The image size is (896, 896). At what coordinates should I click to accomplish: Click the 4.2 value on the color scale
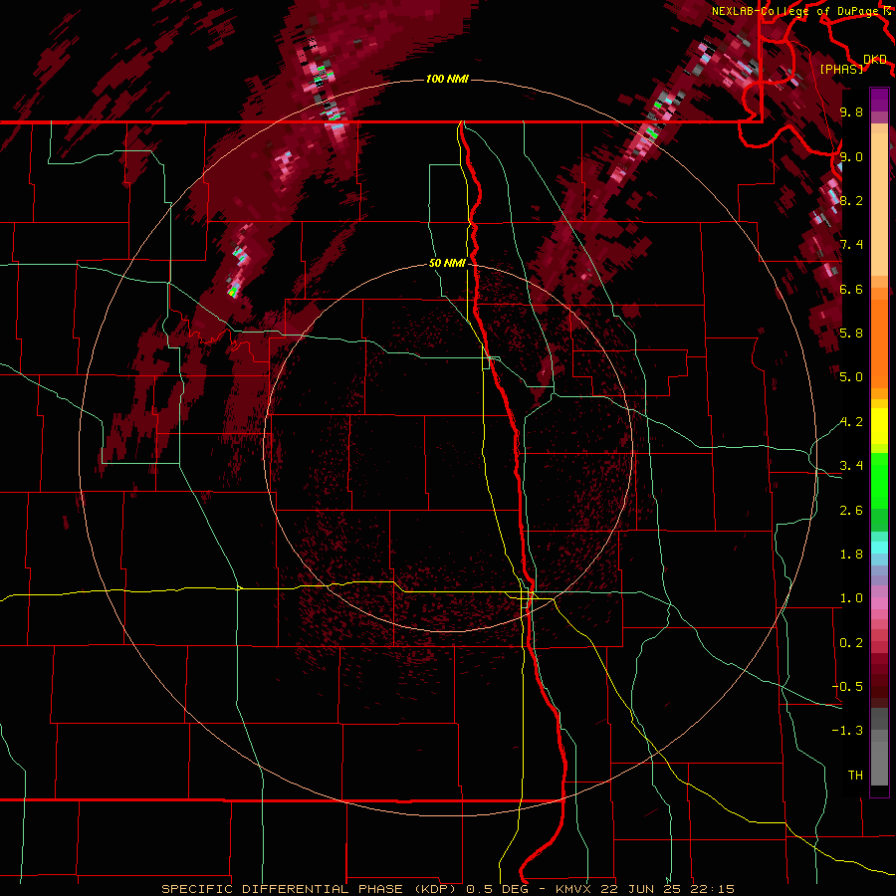(x=851, y=422)
